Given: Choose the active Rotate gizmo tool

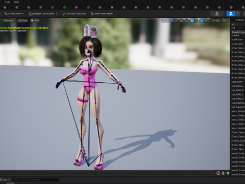Looking at the screenshot, I should [x=172, y=20].
